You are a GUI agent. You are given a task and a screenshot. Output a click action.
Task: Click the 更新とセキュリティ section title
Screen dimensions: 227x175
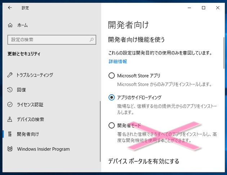(24, 54)
